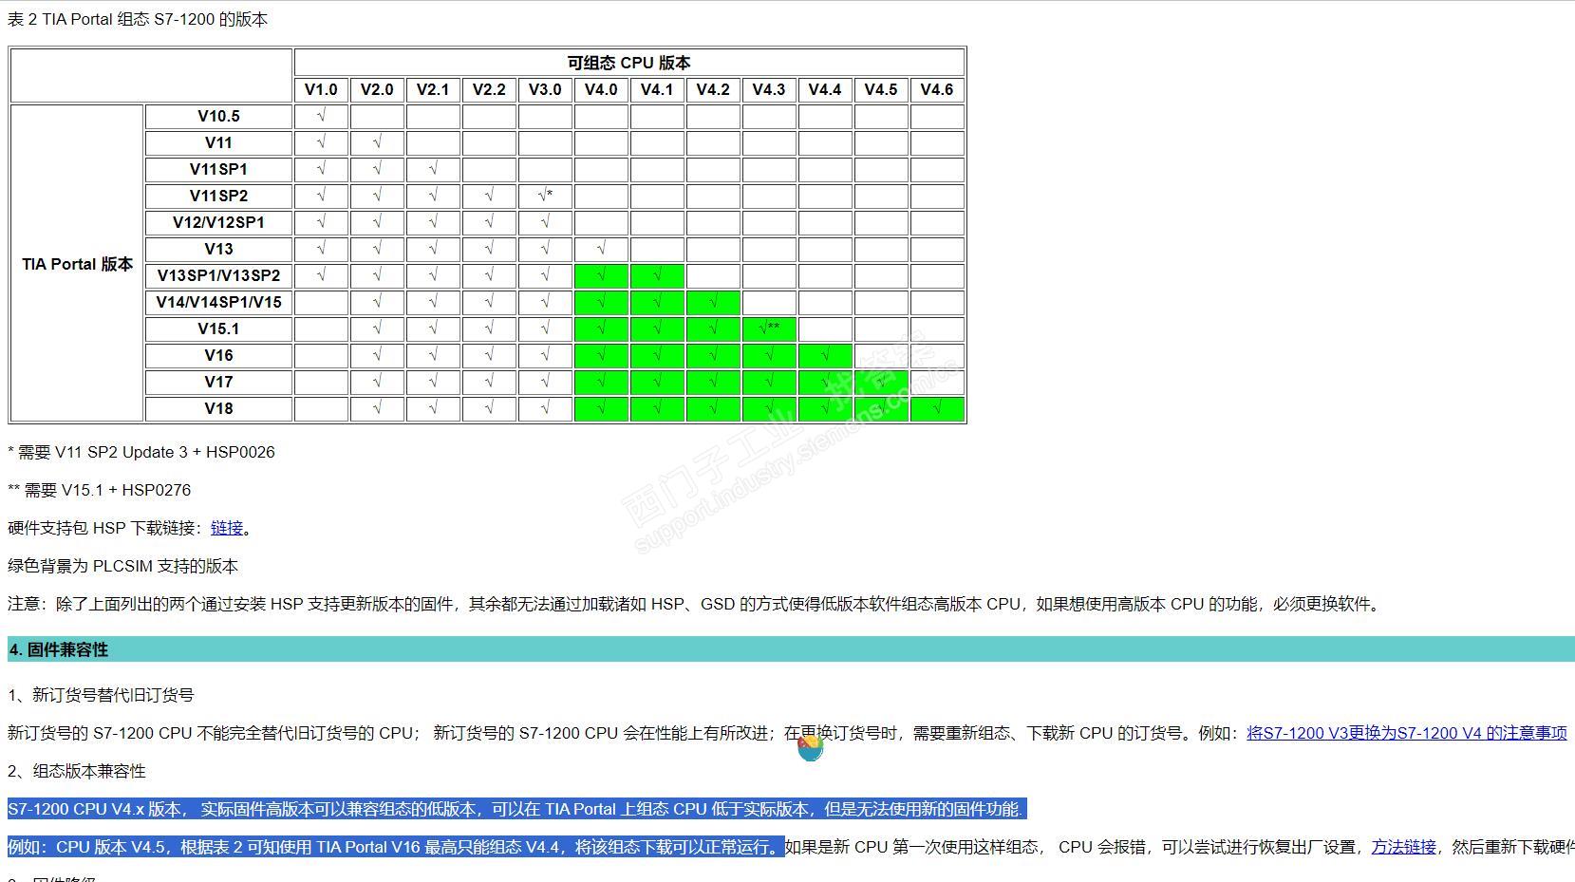Click the subheading '1、新订货号替代旧订货号'
Image resolution: width=1575 pixels, height=882 pixels.
(x=101, y=695)
